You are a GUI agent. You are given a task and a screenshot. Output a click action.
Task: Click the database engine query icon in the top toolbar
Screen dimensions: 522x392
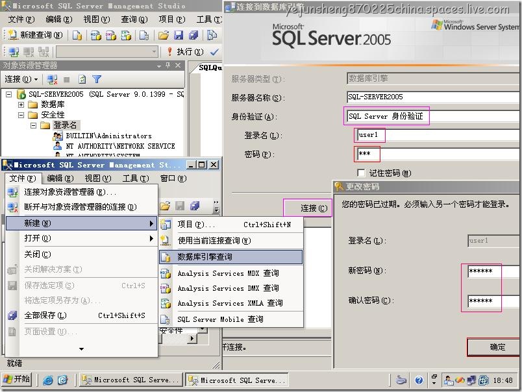coord(77,35)
